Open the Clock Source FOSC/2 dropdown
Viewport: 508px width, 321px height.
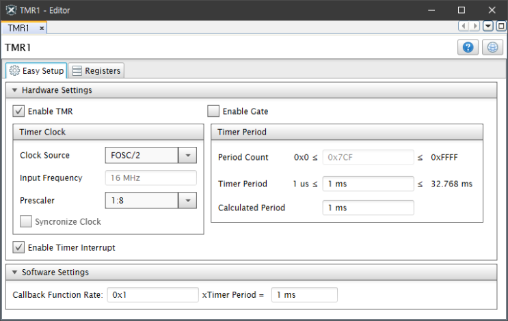click(x=187, y=155)
